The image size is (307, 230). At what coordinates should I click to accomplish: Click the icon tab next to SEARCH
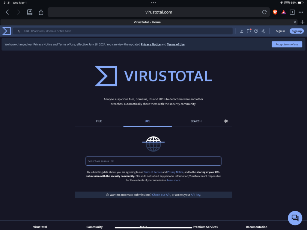pos(226,121)
